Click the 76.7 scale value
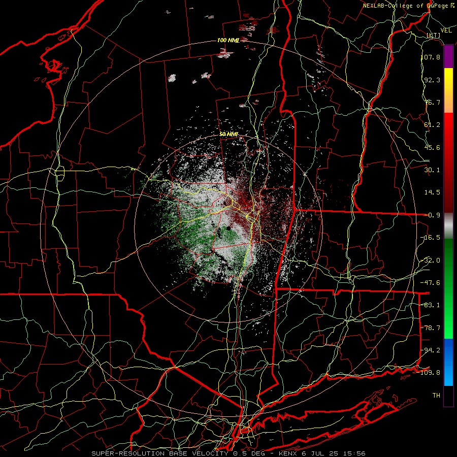This screenshot has height=457, width=457. (x=432, y=102)
